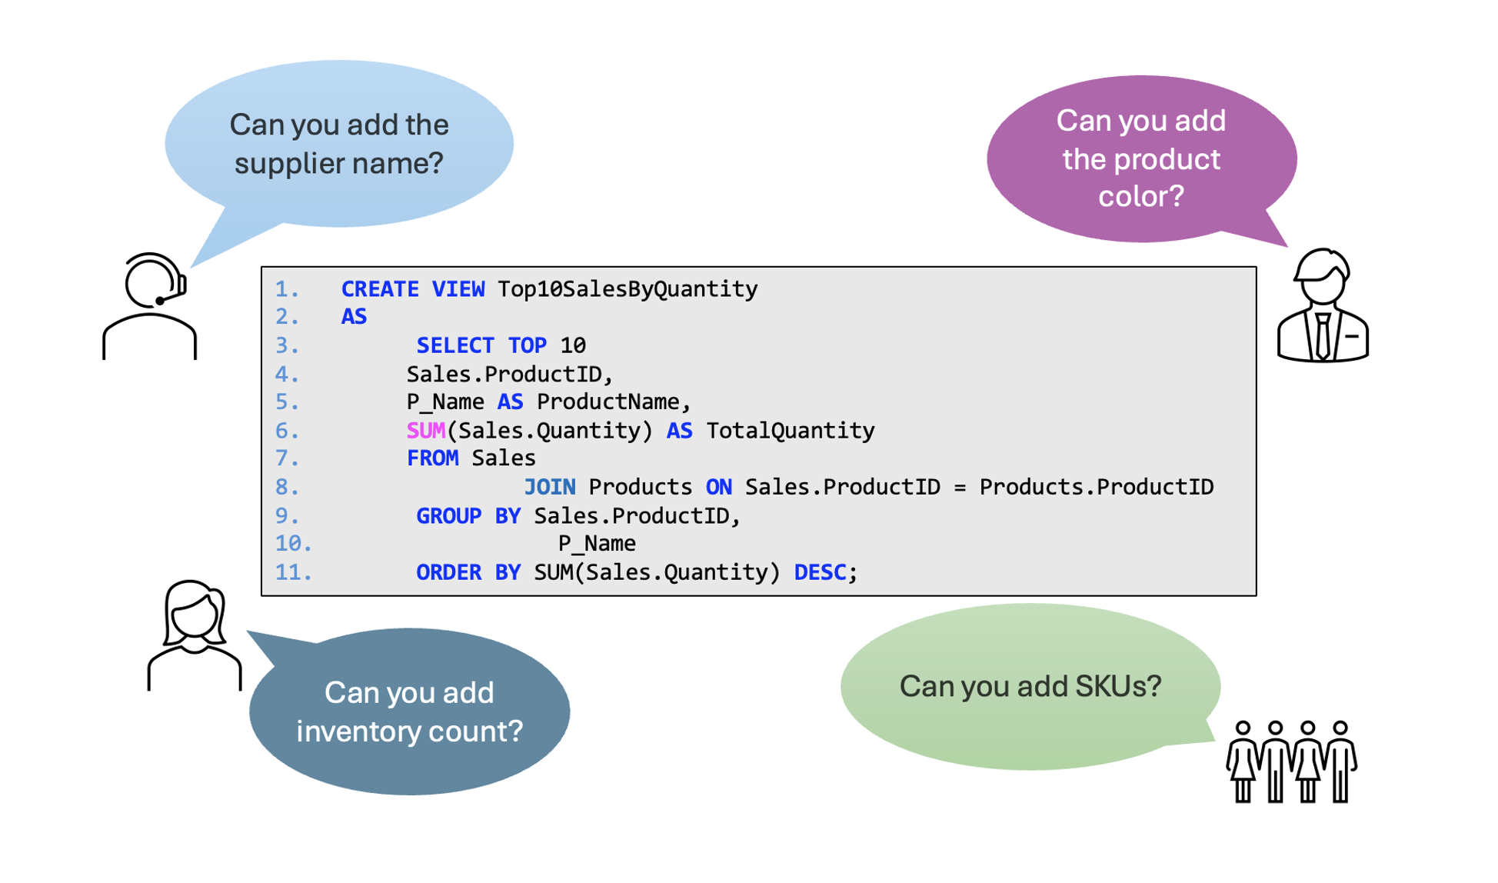Viewport: 1498px width, 883px height.
Task: Select the green SKUs speech bubble
Action: click(x=1030, y=686)
